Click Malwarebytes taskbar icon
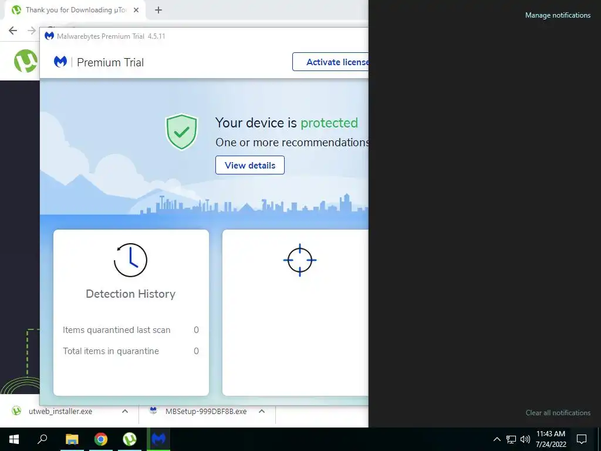 click(x=158, y=439)
